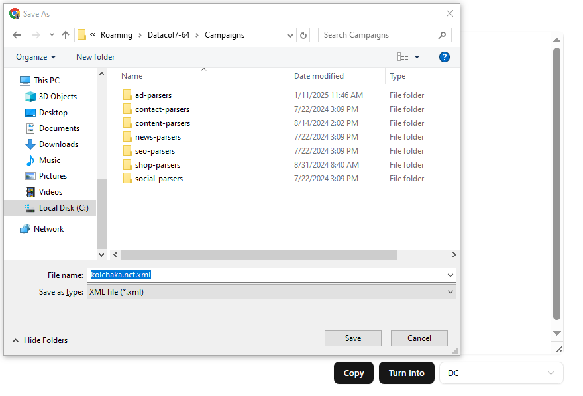Close the Save As dialog
The height and width of the screenshot is (396, 583).
click(x=450, y=14)
